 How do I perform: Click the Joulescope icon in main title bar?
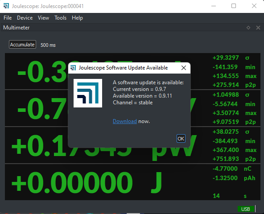tap(6, 6)
